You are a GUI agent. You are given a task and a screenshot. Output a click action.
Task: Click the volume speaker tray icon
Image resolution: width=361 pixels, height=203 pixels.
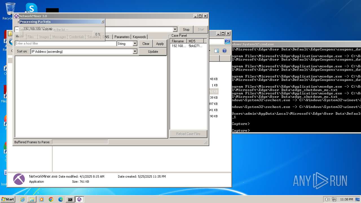tap(327, 199)
